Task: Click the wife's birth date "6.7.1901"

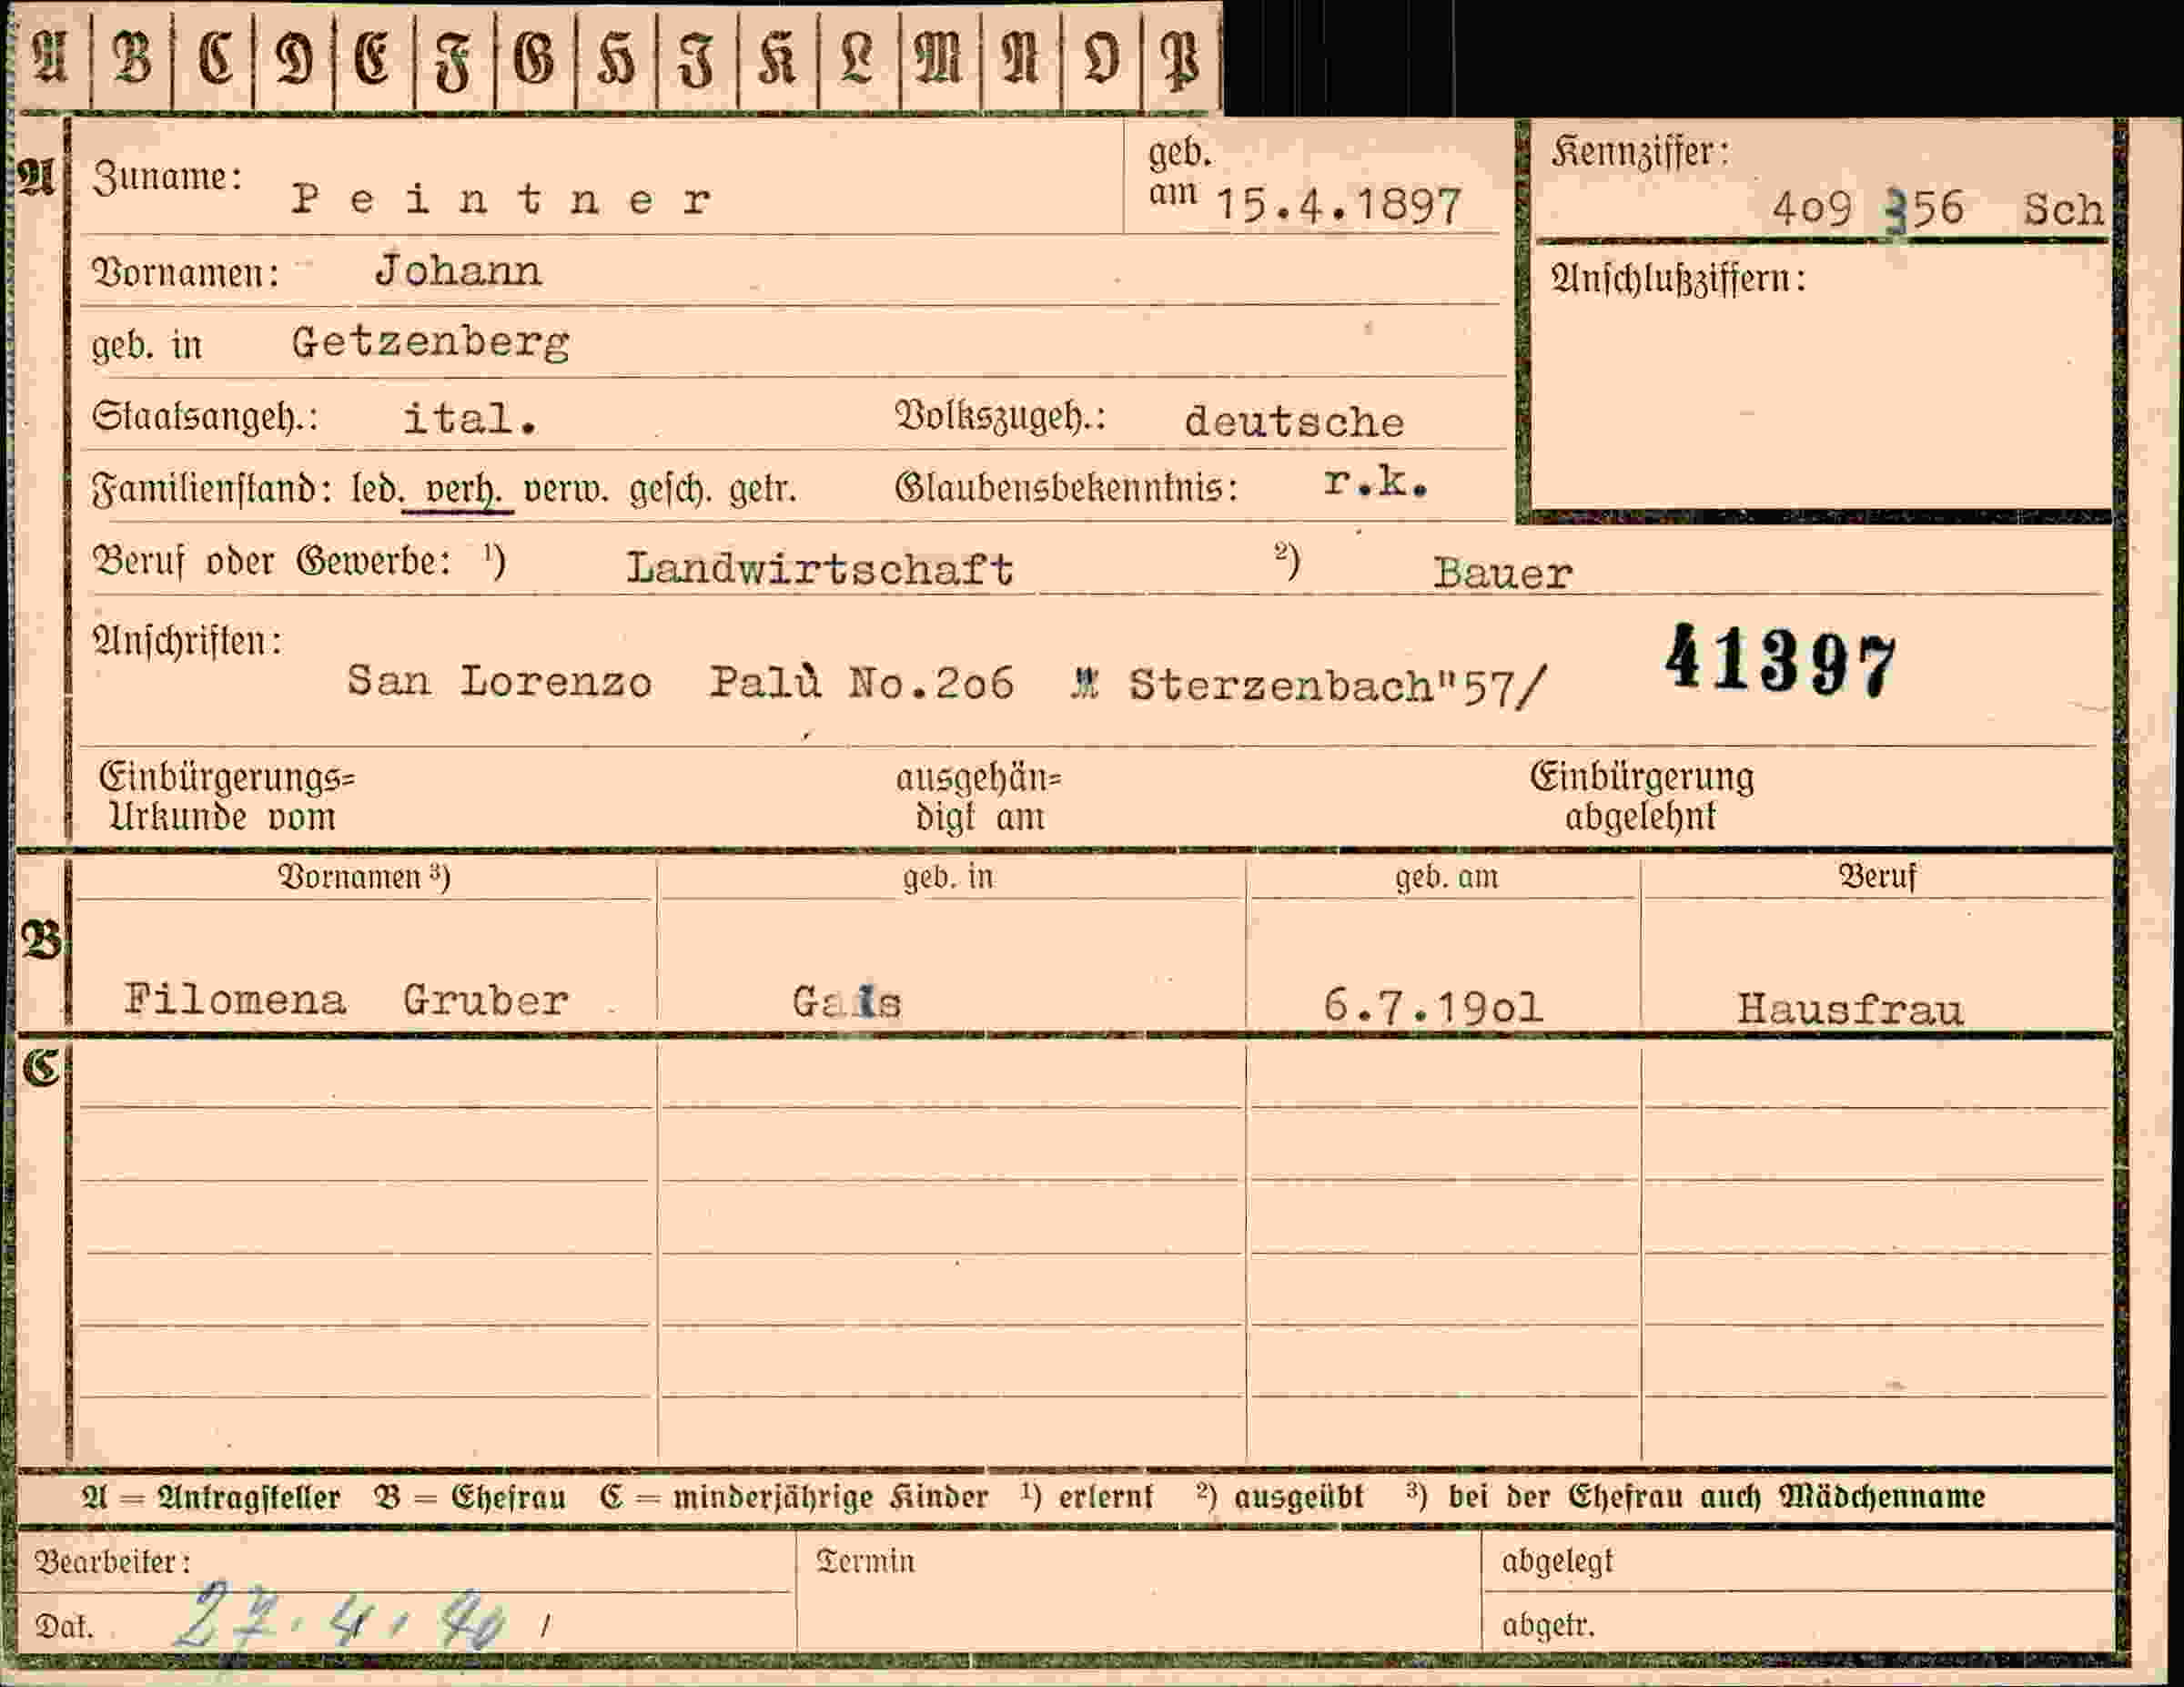Action: point(1433,1006)
